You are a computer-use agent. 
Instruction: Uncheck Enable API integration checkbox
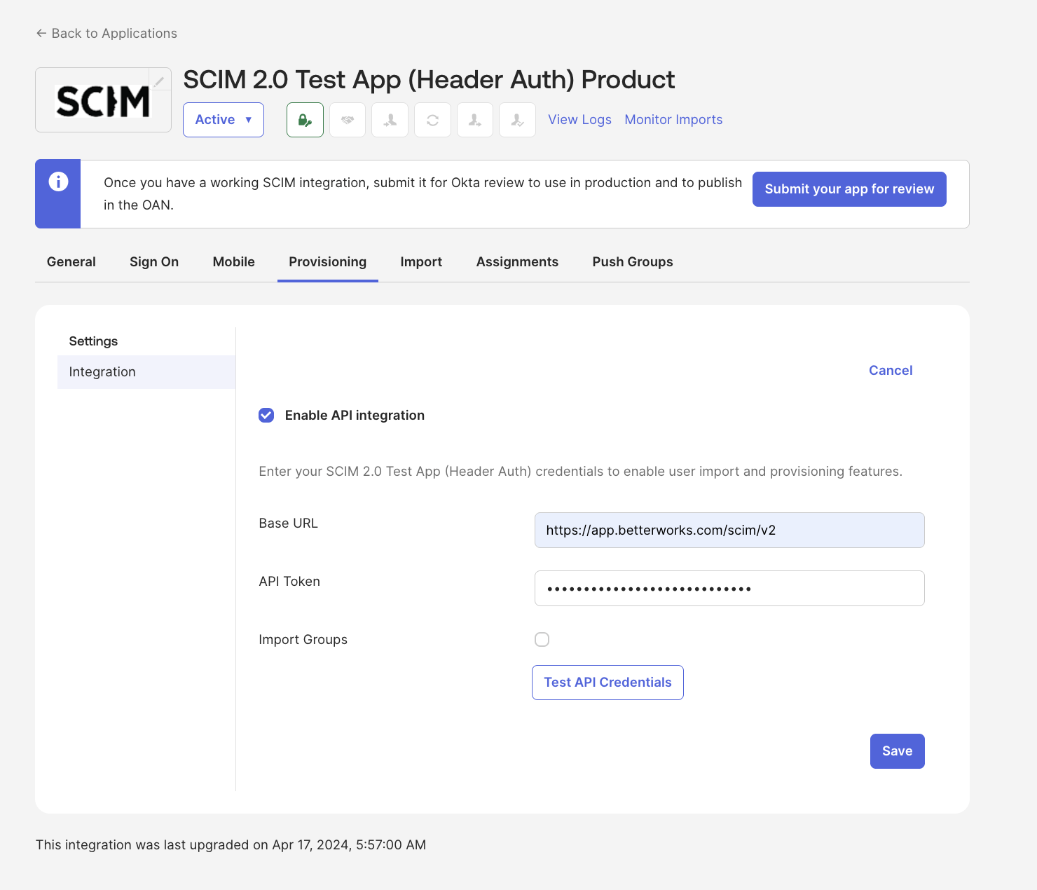coord(266,415)
